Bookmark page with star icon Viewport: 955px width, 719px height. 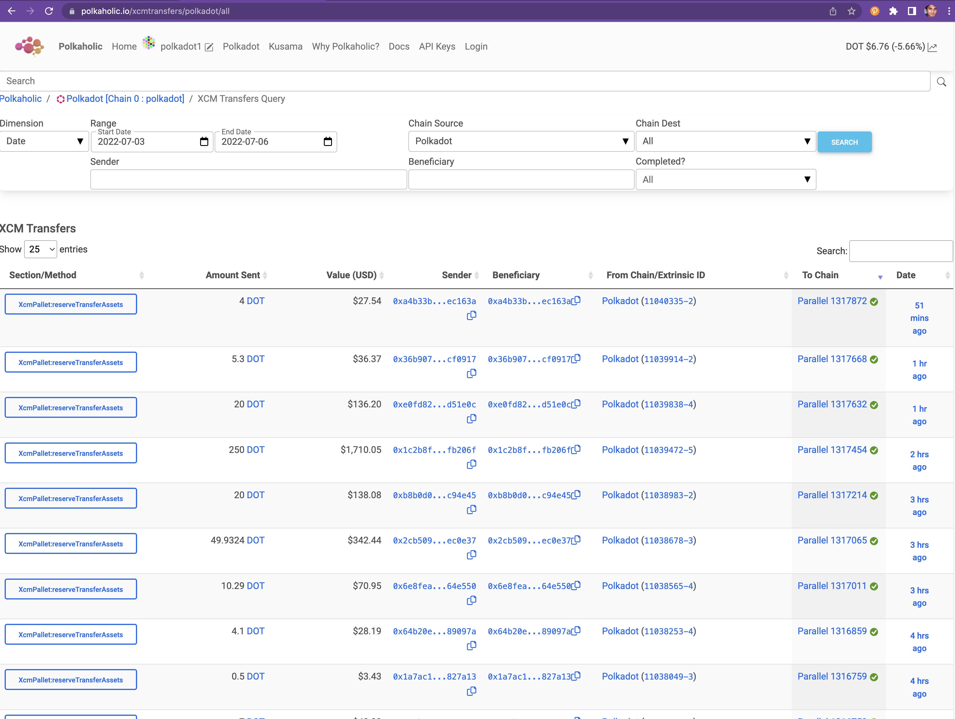(851, 11)
